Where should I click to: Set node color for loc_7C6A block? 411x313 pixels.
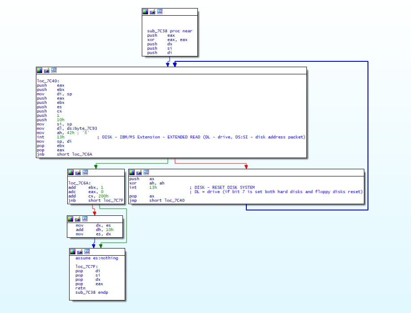[x=71, y=172]
